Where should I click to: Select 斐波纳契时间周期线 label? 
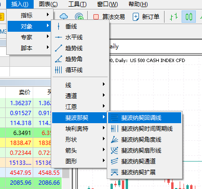[x=147, y=129]
